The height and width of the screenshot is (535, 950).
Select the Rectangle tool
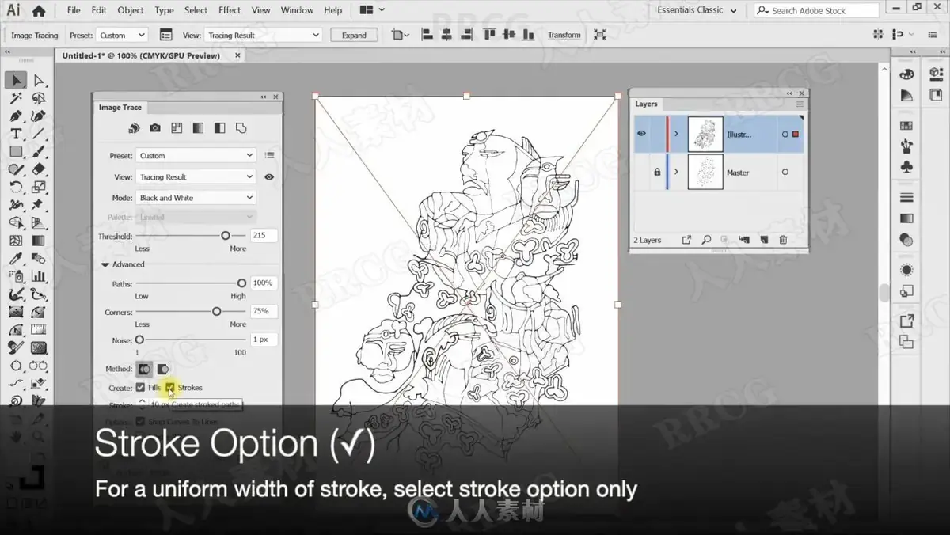pos(16,152)
